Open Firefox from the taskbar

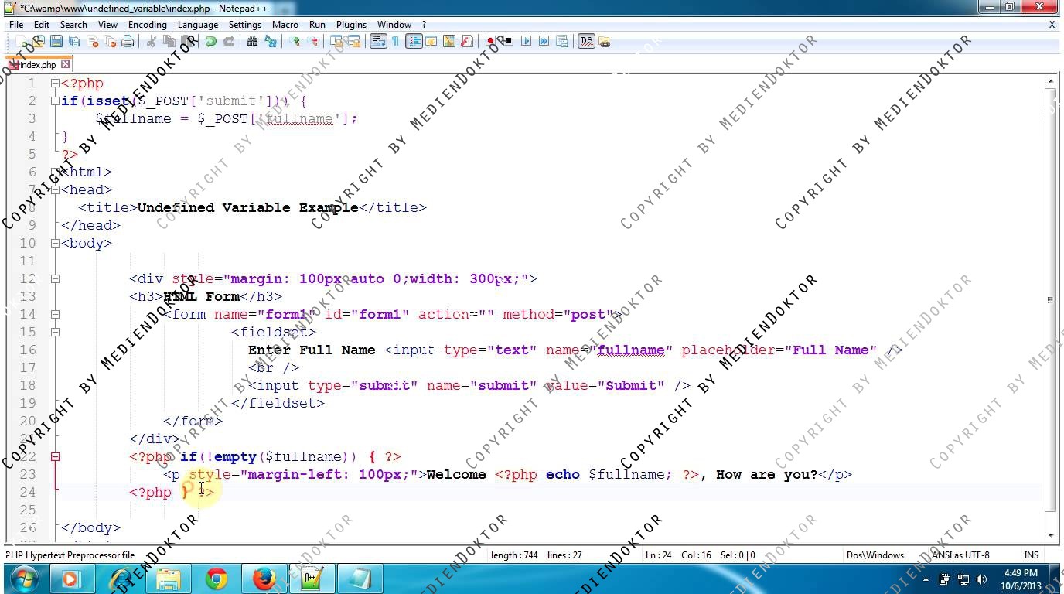point(264,579)
